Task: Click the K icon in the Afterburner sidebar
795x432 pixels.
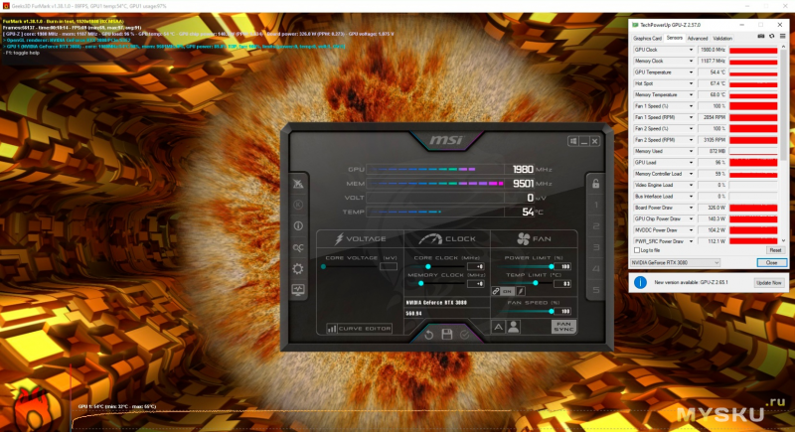Action: [x=298, y=205]
